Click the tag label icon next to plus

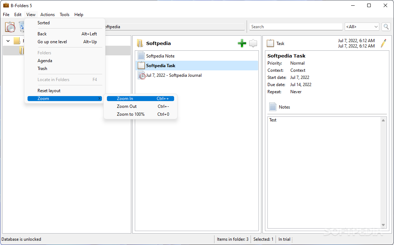[x=253, y=43]
